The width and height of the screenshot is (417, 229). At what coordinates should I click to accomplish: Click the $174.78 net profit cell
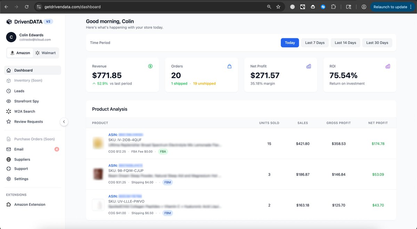pyautogui.click(x=378, y=144)
